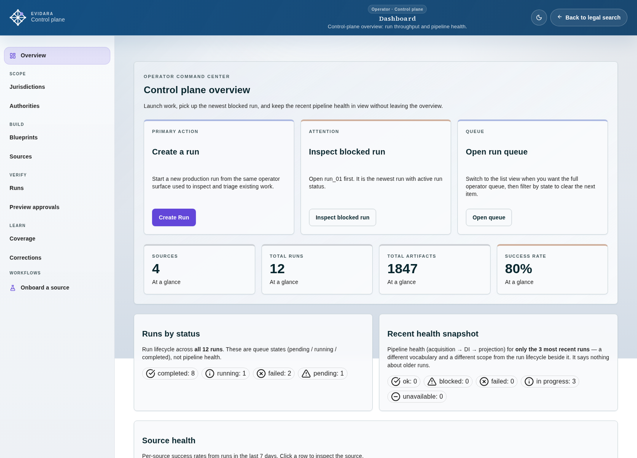Screen dimensions: 637x458
Task: Click the 'Inspect blocked run' card title
Action: pos(347,152)
